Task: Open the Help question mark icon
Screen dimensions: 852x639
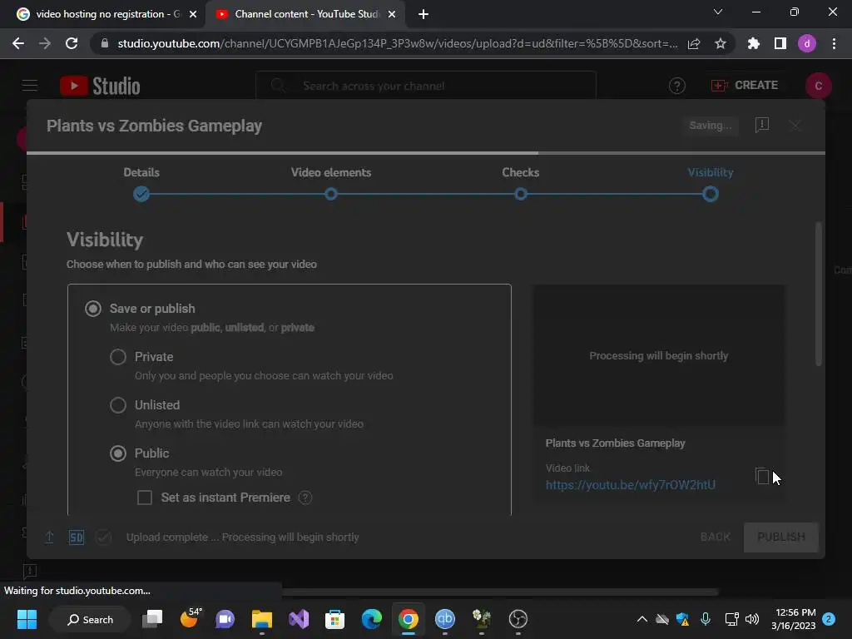Action: pyautogui.click(x=677, y=86)
